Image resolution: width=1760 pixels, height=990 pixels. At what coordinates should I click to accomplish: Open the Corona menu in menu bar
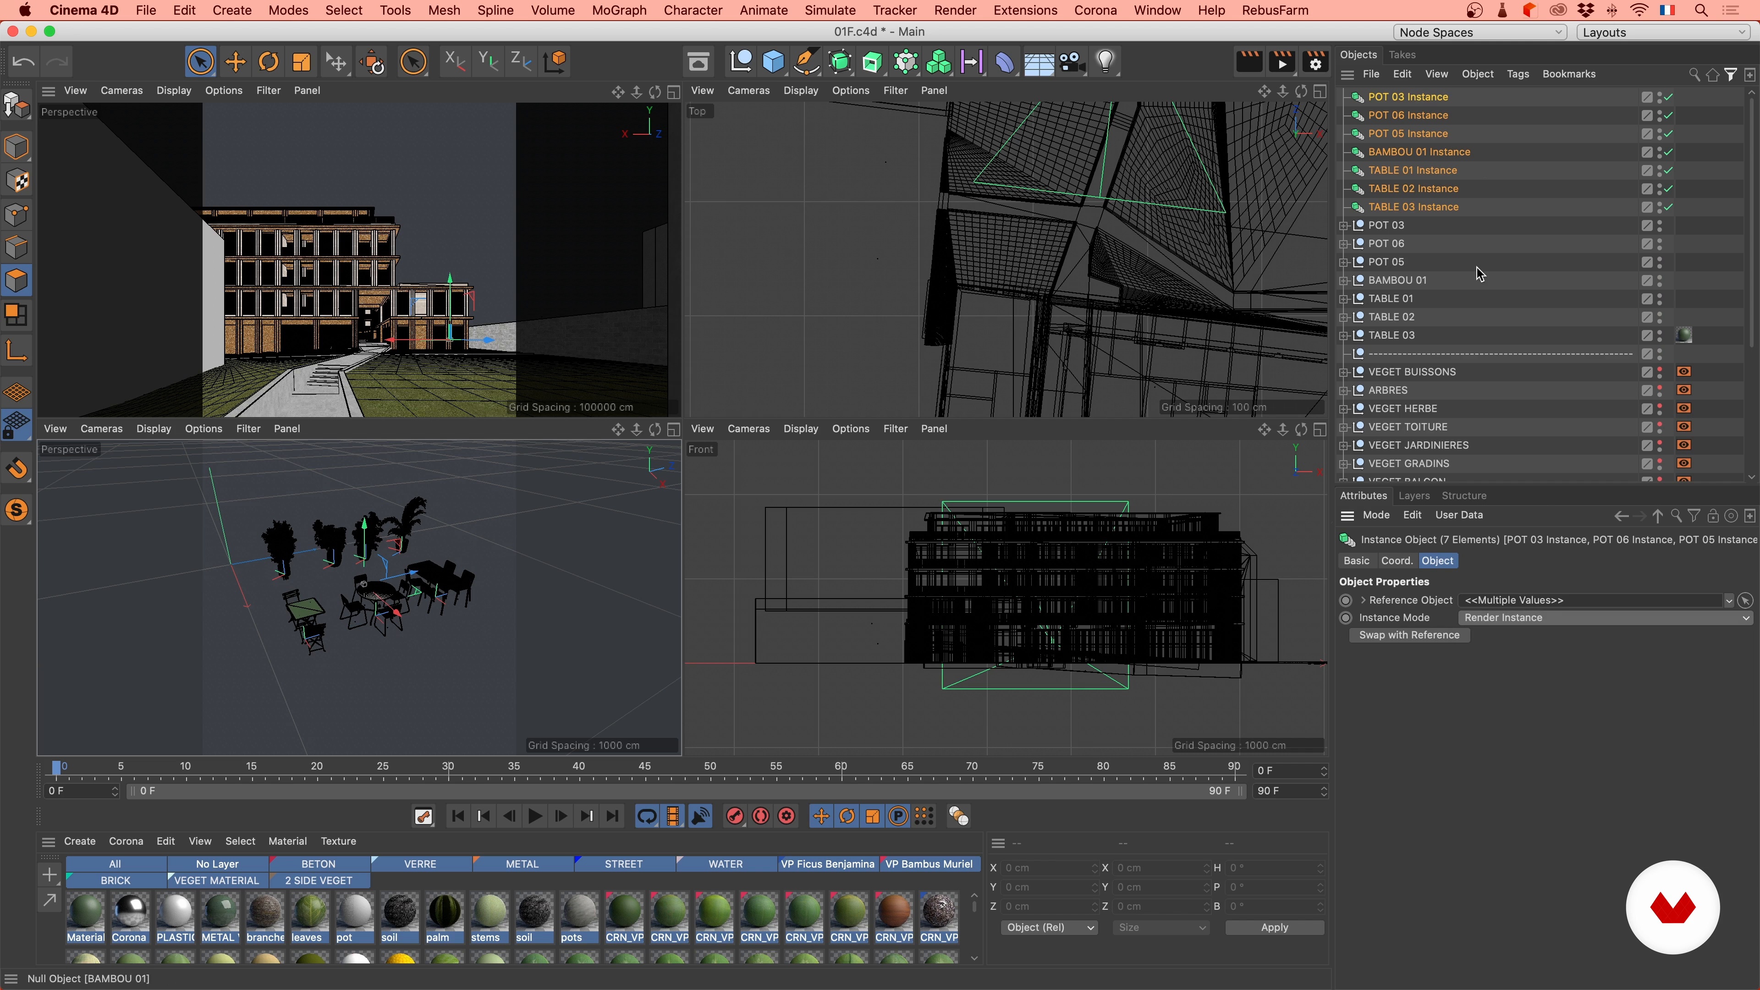[1095, 10]
